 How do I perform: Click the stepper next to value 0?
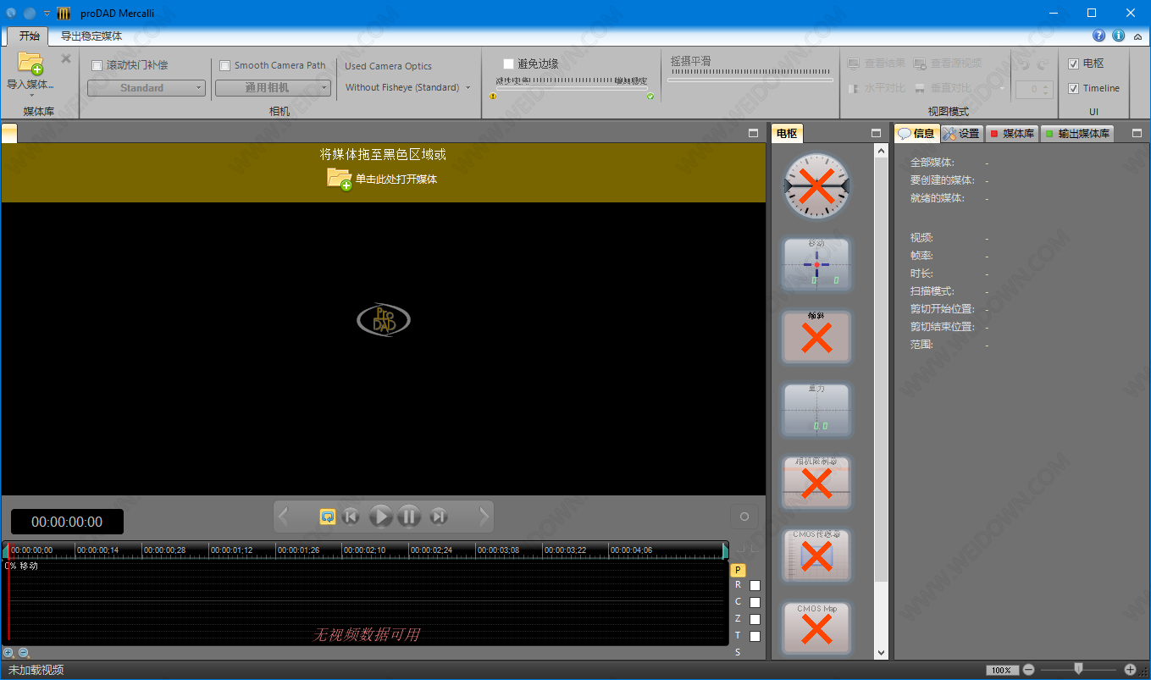pos(1047,89)
